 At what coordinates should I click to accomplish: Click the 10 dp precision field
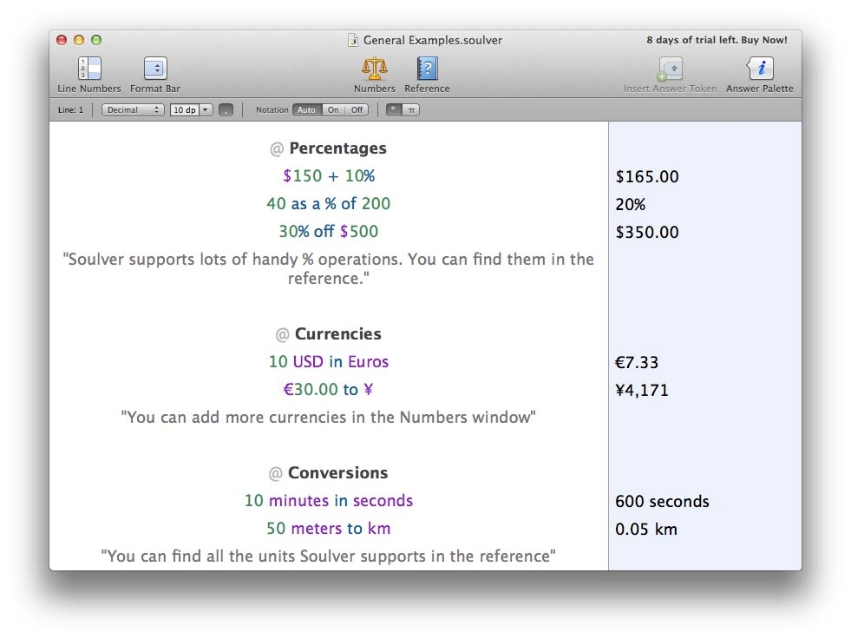click(185, 109)
